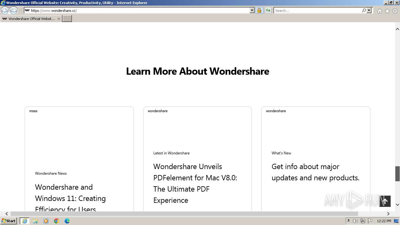The width and height of the screenshot is (400, 225).
Task: Click the horizontal scrollbar thumb
Action: coord(184,214)
